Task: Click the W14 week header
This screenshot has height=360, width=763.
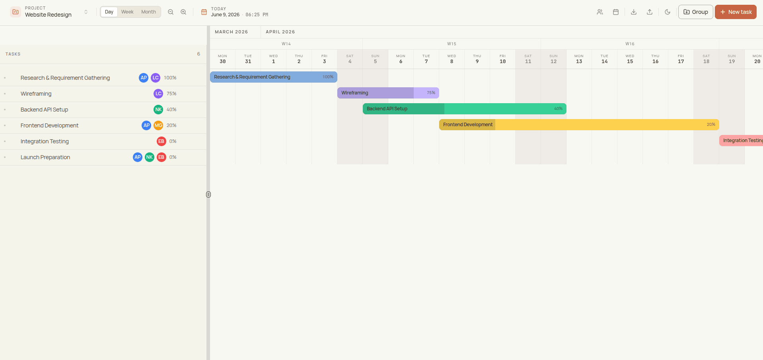Action: (286, 44)
